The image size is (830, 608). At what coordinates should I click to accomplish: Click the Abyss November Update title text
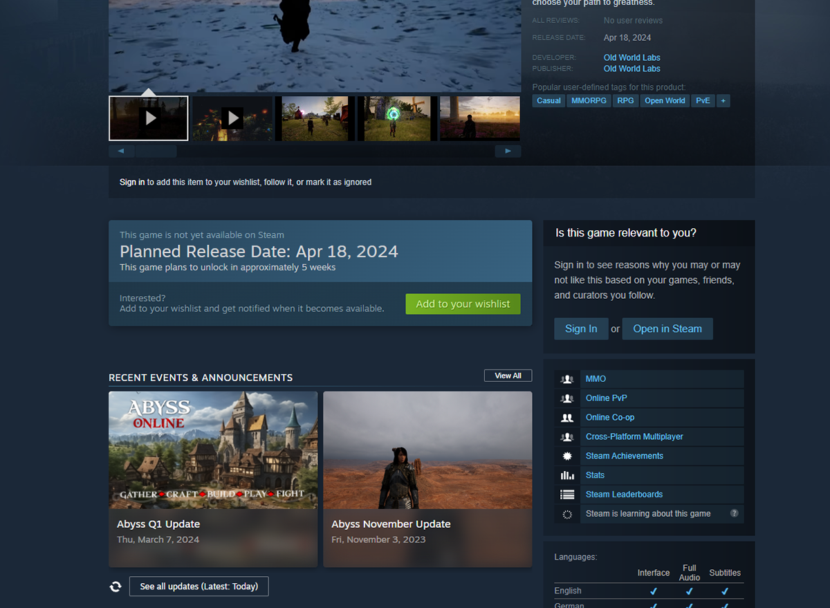391,524
